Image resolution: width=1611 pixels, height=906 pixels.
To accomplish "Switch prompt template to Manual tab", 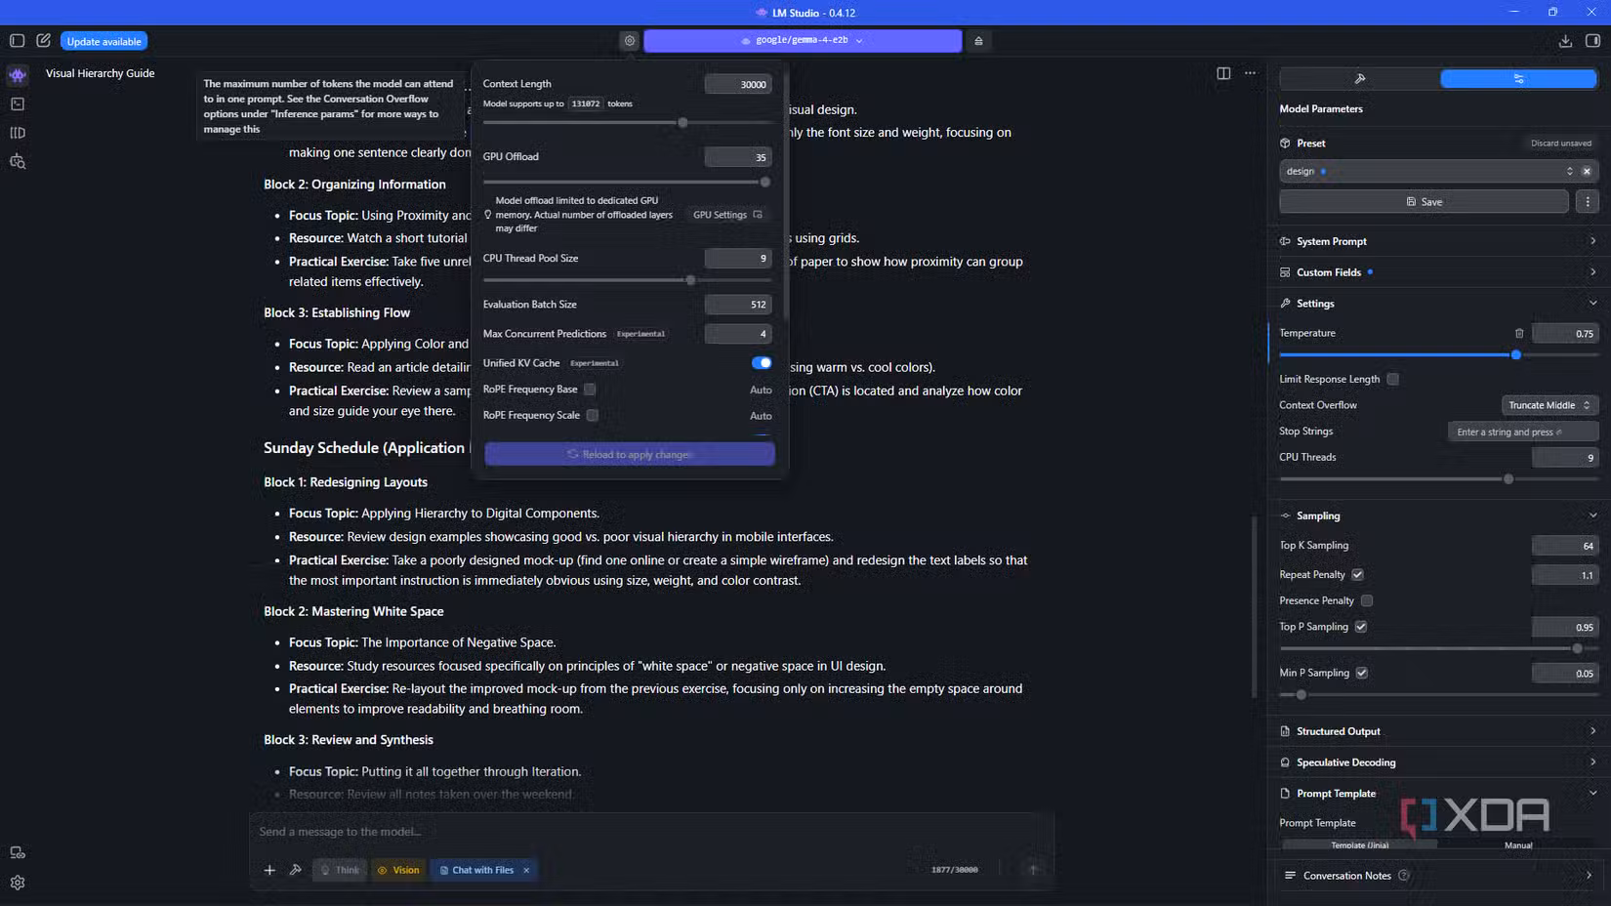I will [1518, 845].
